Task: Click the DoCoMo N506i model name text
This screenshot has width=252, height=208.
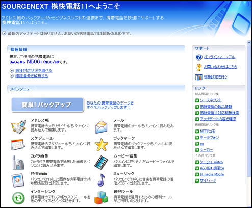Action: (x=34, y=62)
